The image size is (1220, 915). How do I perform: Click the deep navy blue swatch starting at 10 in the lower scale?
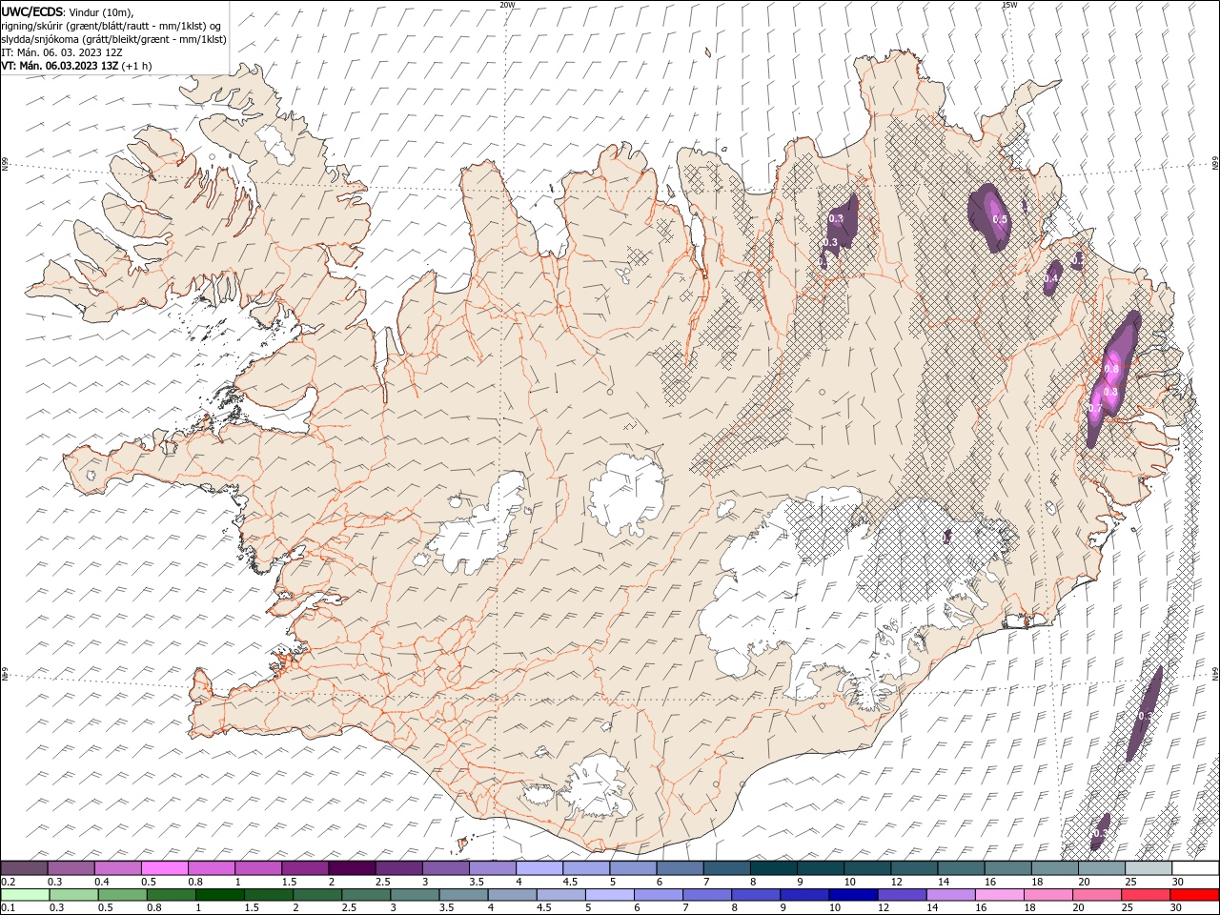point(852,895)
